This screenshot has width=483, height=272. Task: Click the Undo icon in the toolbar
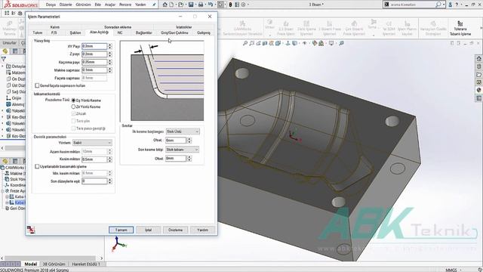coord(210,5)
